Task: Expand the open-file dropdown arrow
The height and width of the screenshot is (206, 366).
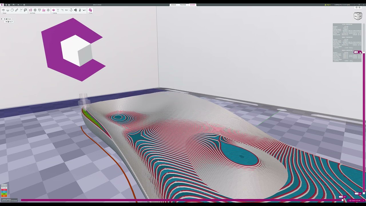Action: coord(11,5)
